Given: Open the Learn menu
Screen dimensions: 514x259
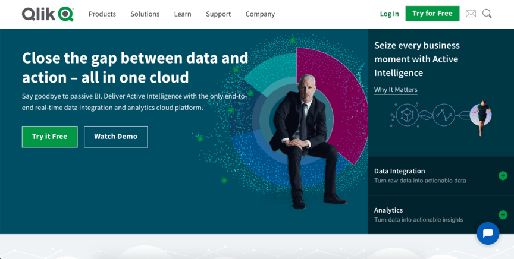Looking at the screenshot, I should [x=183, y=14].
